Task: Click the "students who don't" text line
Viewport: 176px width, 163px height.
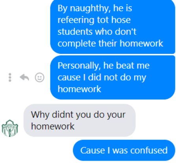Action: click(x=97, y=31)
